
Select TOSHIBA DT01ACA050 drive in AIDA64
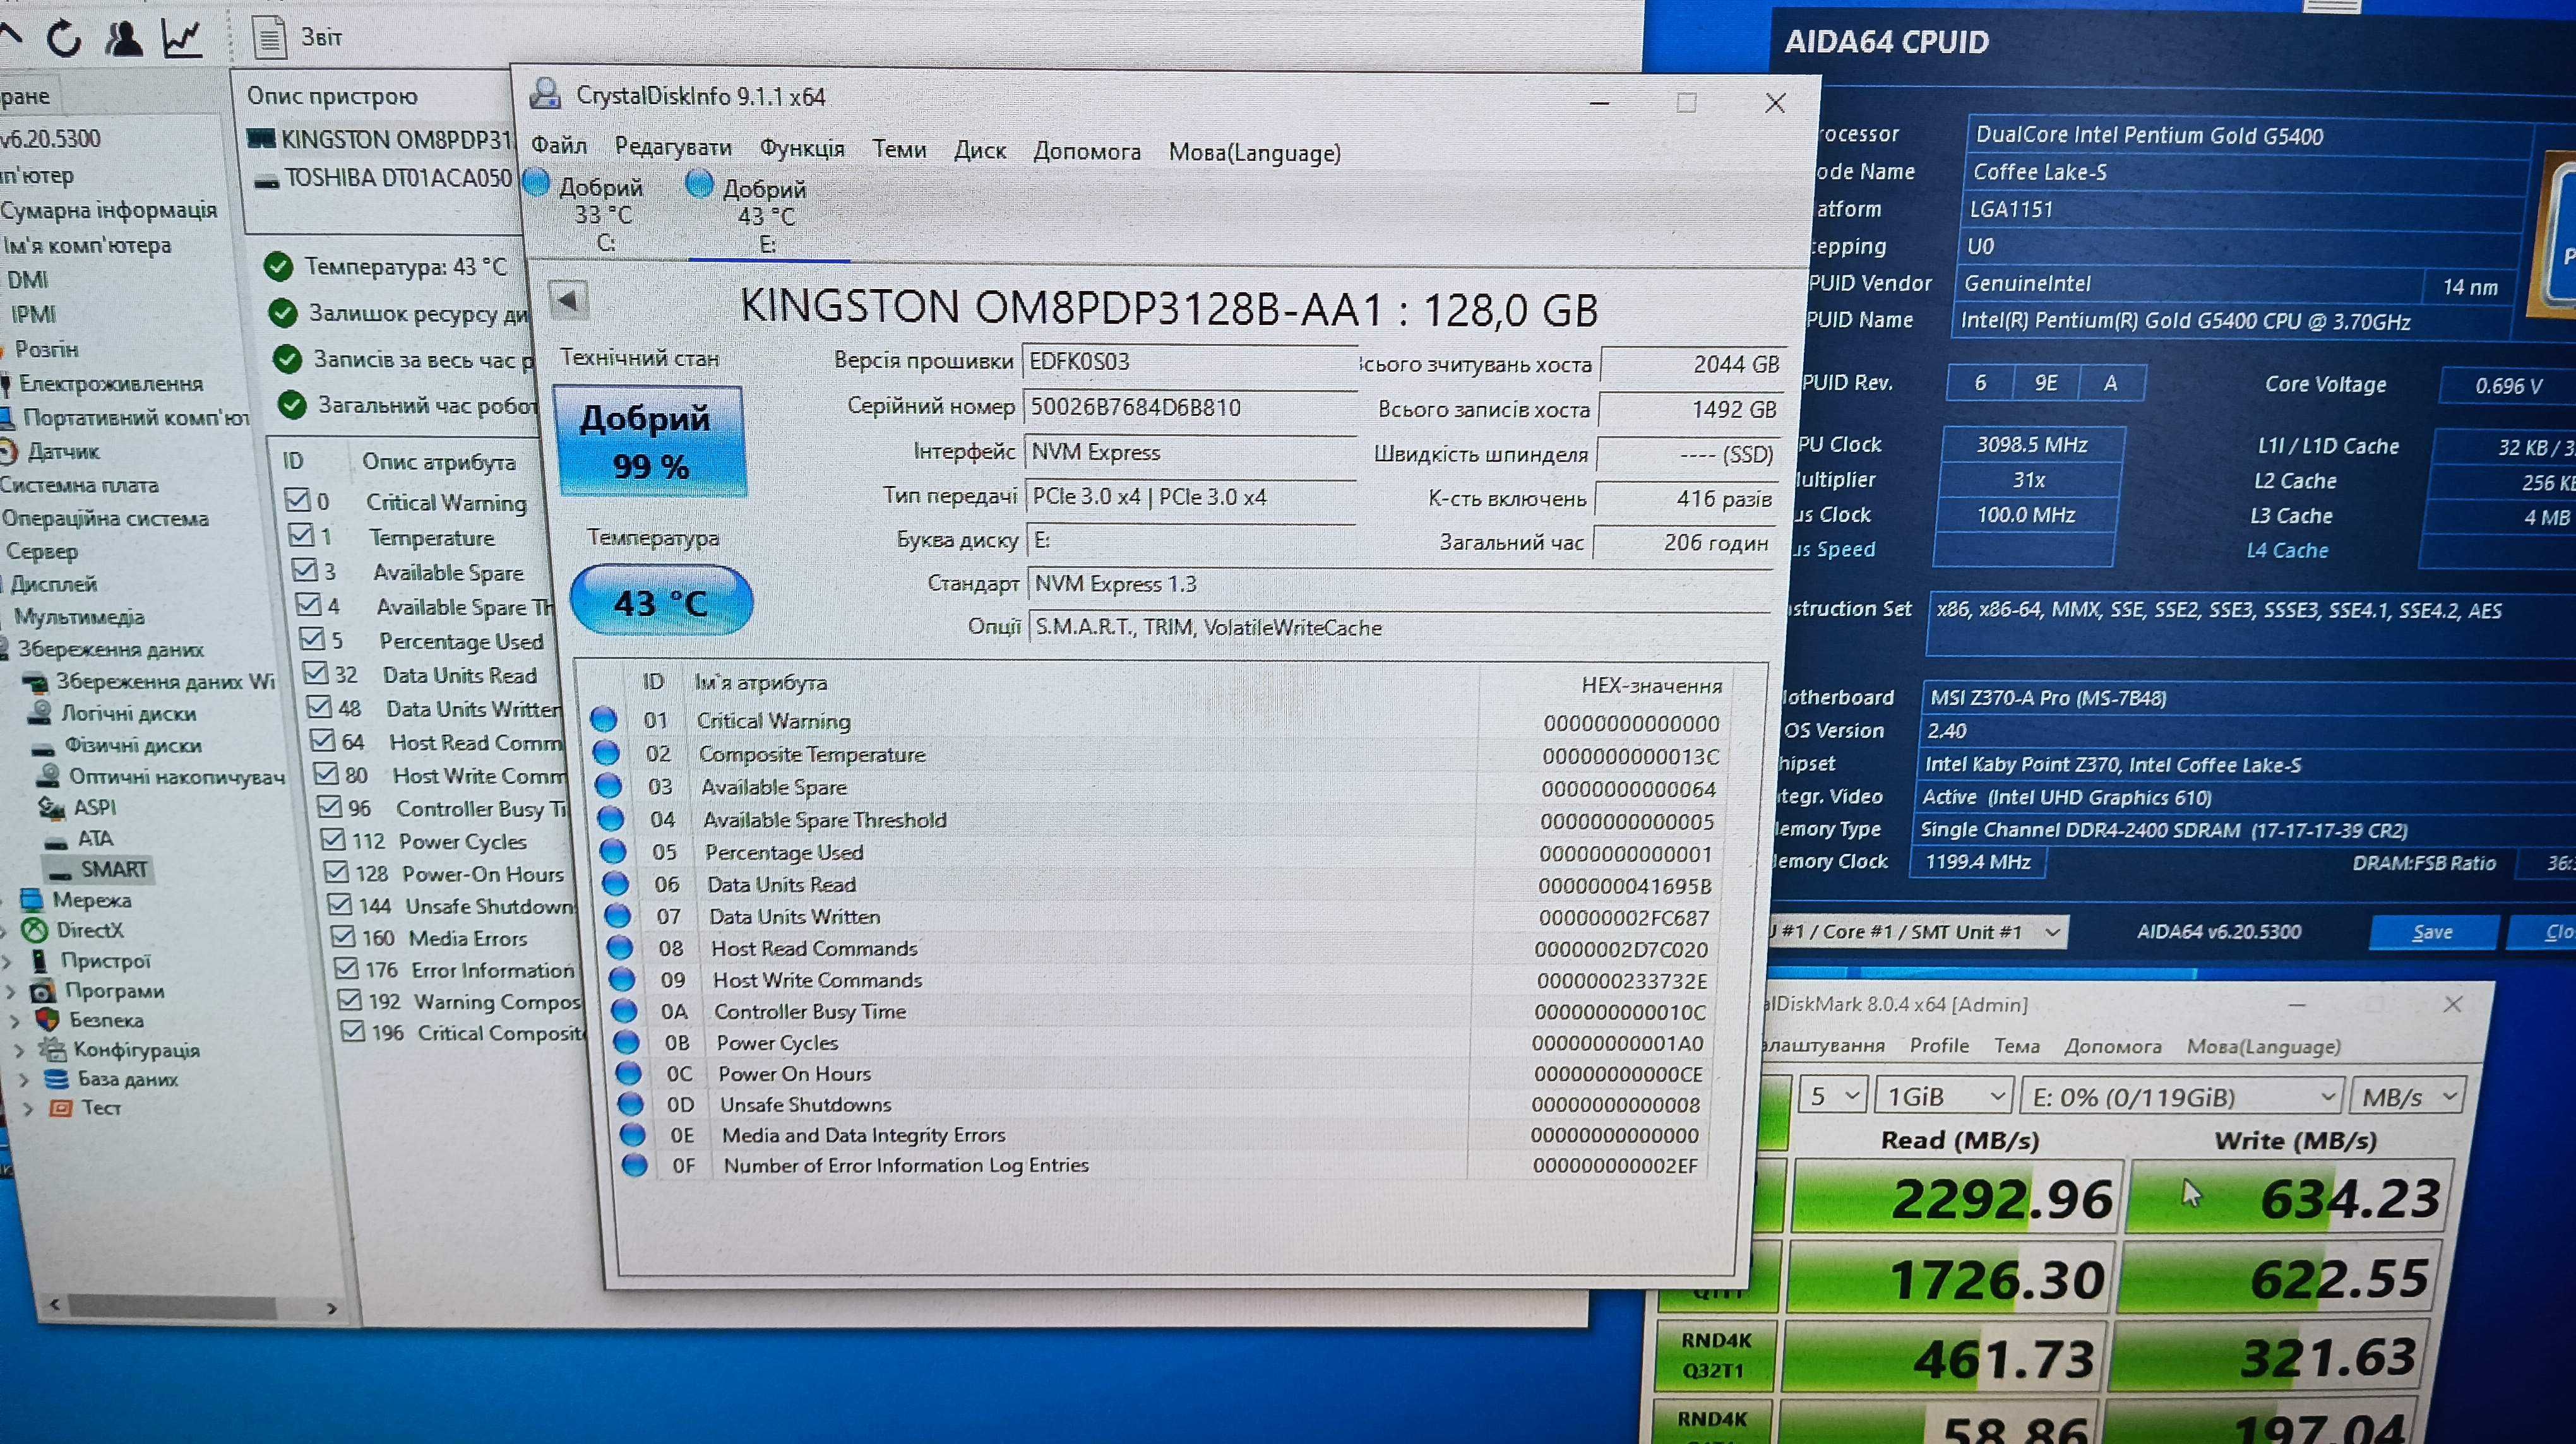point(383,178)
